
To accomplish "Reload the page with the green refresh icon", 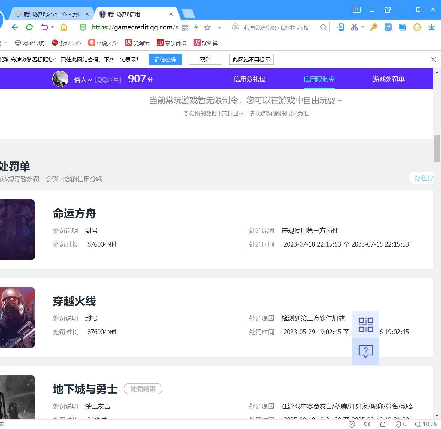I will pos(29,27).
